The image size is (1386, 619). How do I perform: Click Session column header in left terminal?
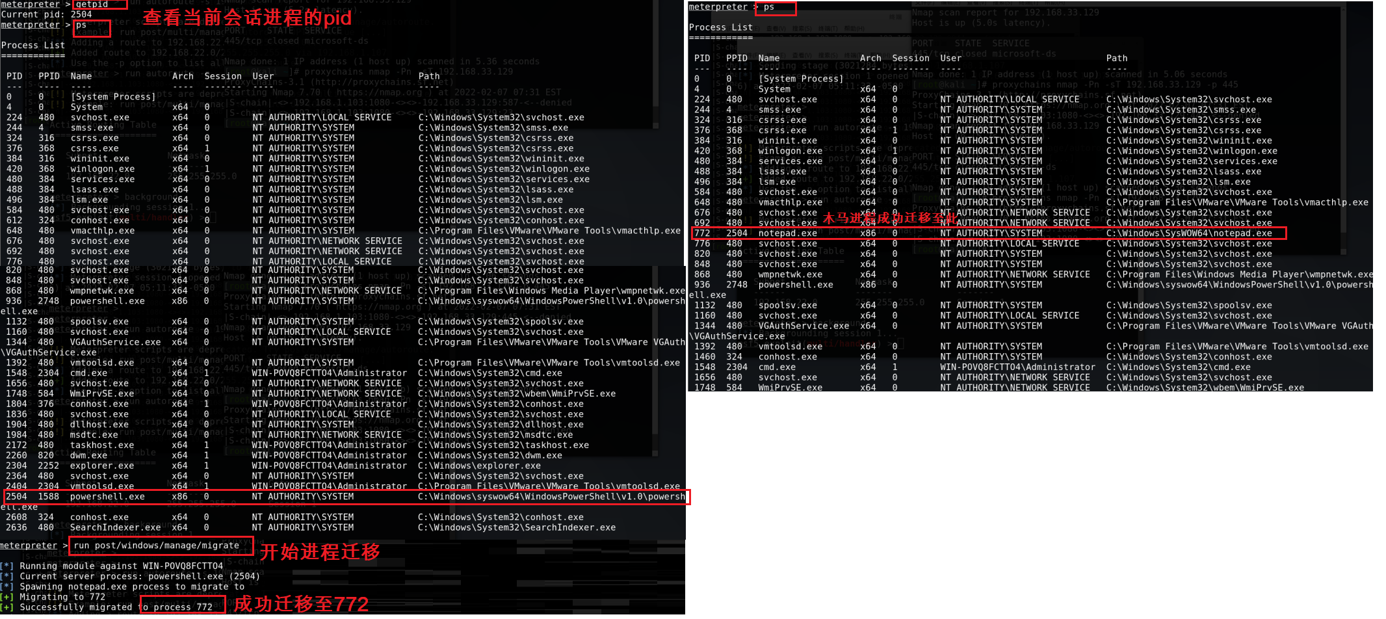(223, 76)
